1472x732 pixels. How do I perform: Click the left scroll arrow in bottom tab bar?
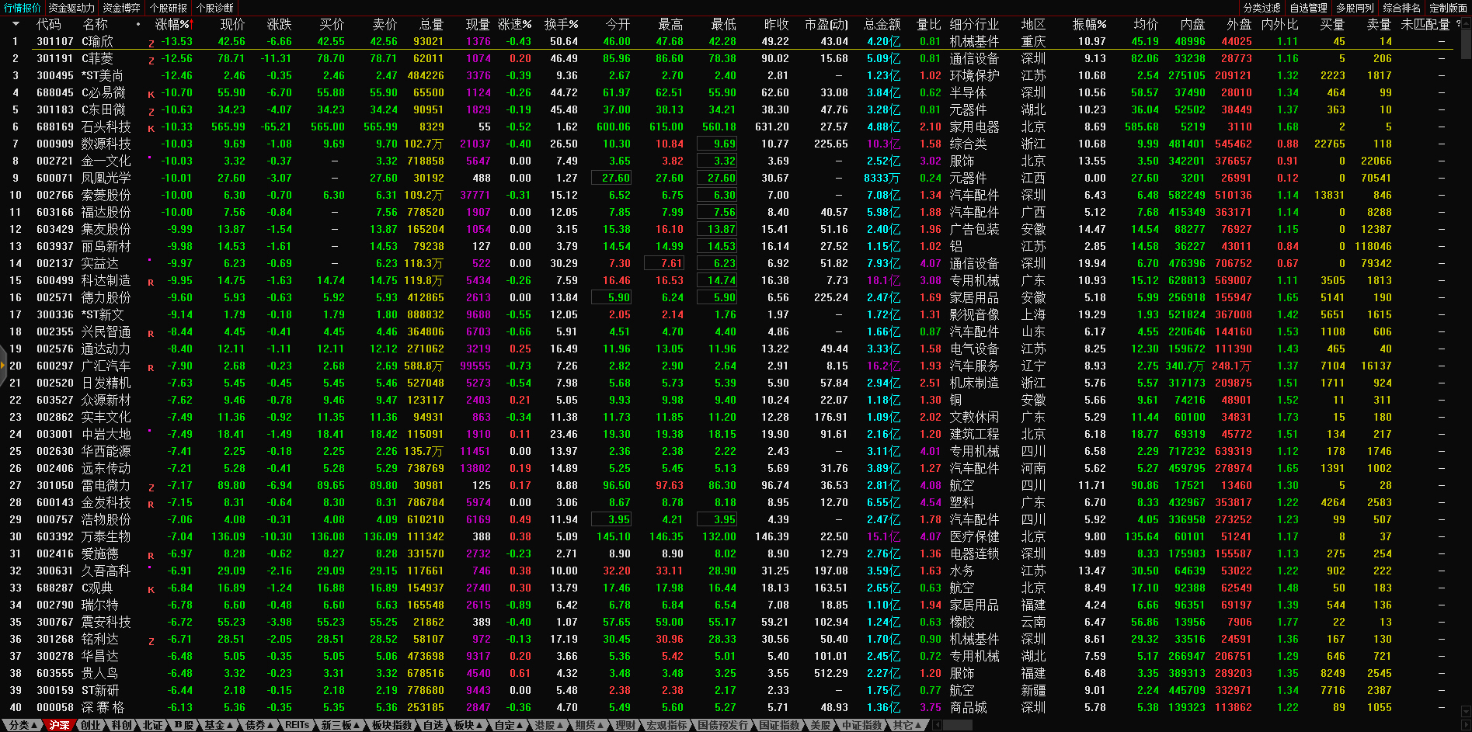[x=938, y=725]
